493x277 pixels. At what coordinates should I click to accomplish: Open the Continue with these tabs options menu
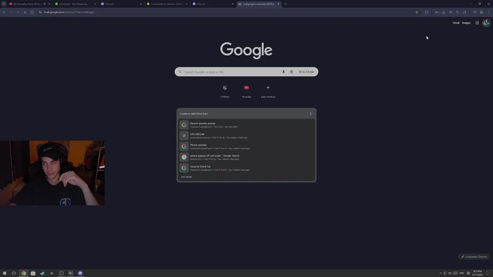[x=311, y=113]
